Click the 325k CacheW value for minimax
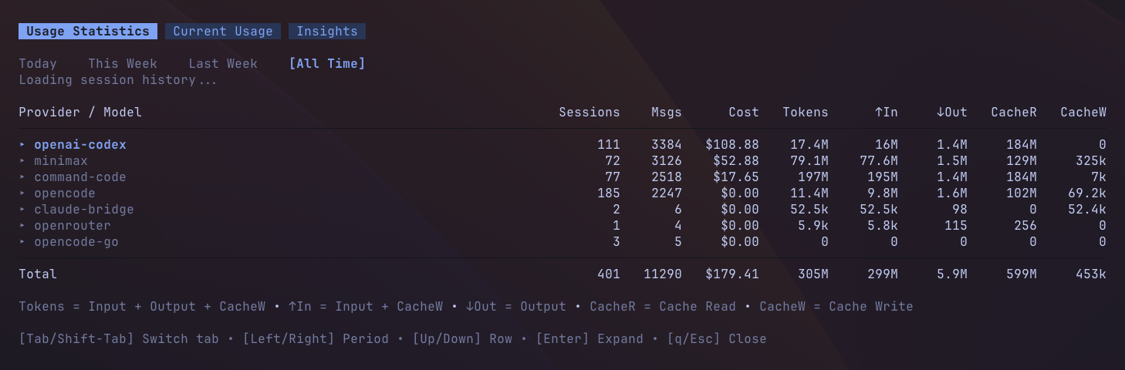The height and width of the screenshot is (370, 1125). coord(1091,161)
